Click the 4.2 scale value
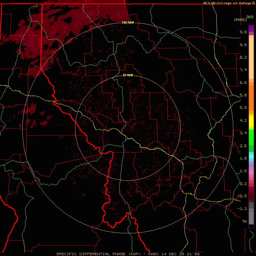 tap(243, 121)
